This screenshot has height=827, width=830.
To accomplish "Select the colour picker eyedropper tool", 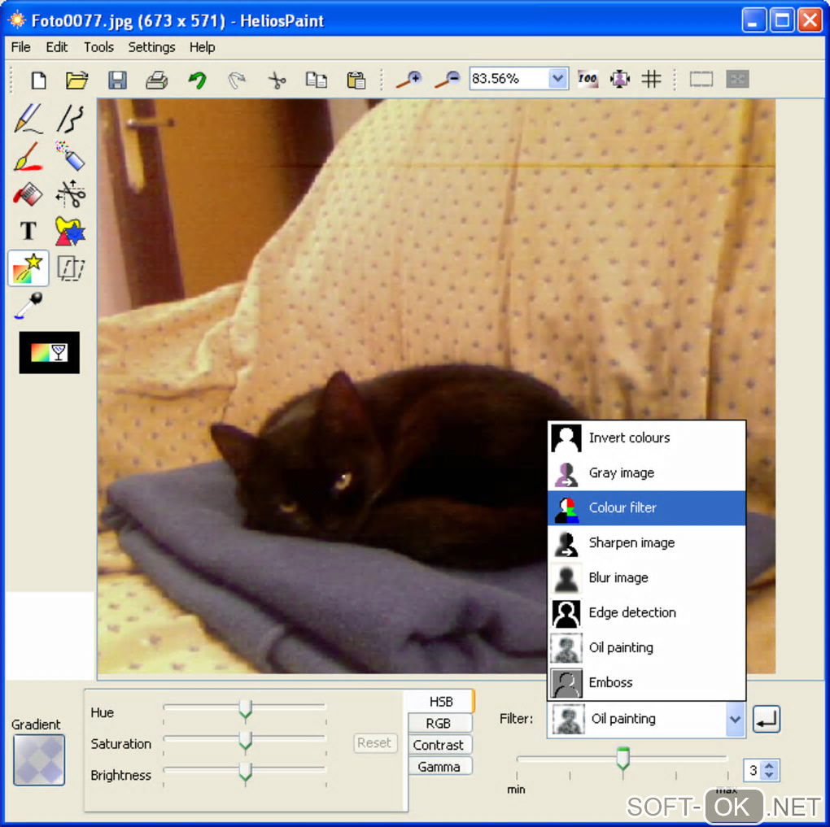I will click(x=28, y=306).
